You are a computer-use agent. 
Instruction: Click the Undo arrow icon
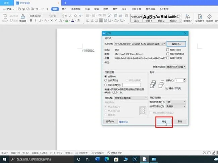[37, 9]
